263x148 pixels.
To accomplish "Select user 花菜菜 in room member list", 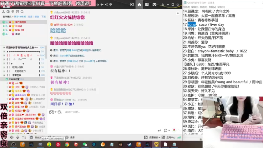I will (25, 115).
